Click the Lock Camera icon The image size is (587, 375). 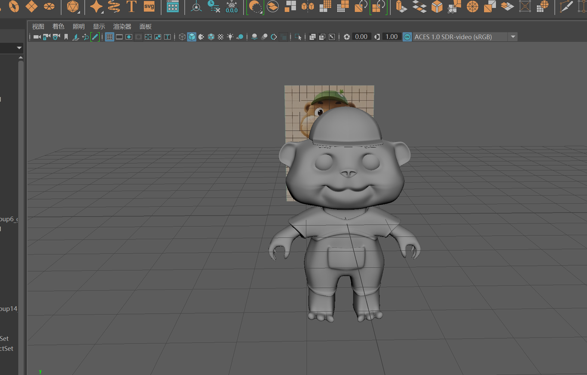[46, 37]
